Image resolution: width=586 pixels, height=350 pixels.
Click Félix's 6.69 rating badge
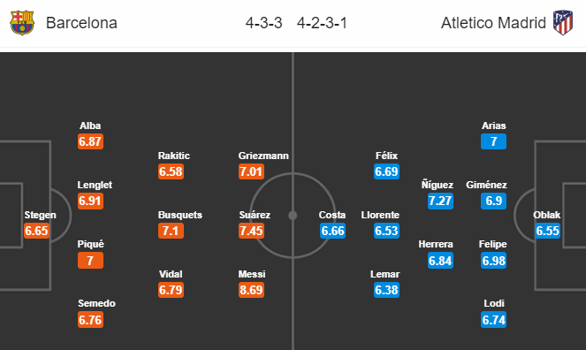pyautogui.click(x=387, y=171)
